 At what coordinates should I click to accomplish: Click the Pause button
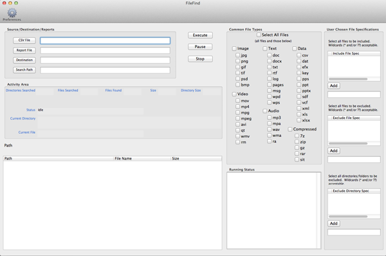pos(200,47)
